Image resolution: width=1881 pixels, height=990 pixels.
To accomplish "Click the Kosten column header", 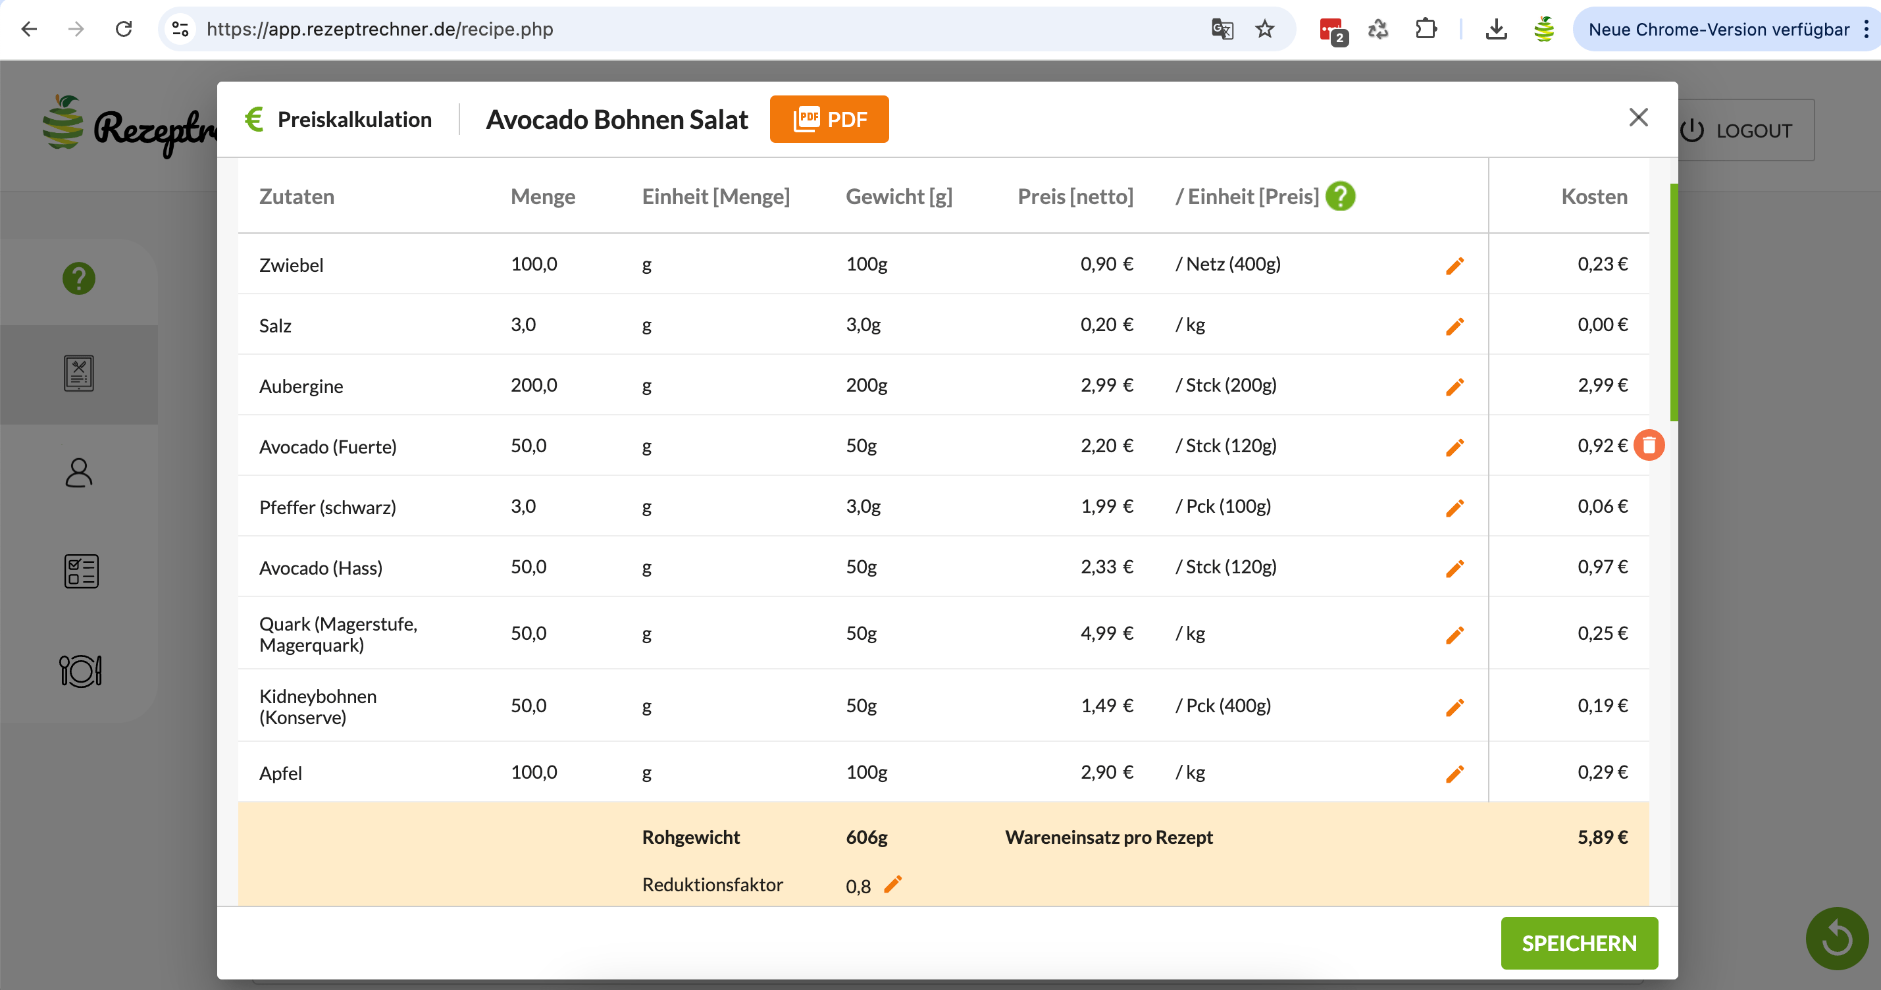I will (1594, 196).
